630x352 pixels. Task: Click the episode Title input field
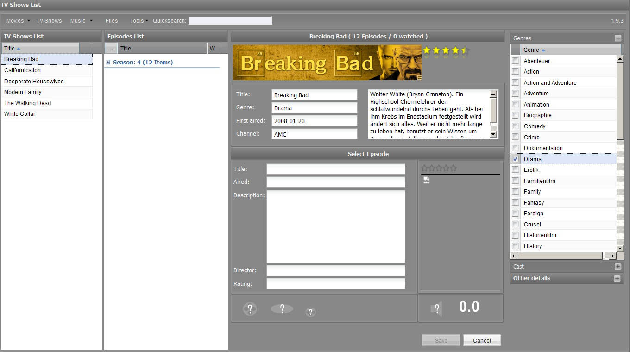click(x=336, y=169)
